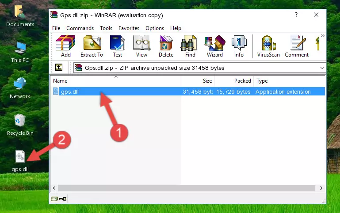Sort by Packed column header
The width and height of the screenshot is (340, 213).
click(234, 81)
